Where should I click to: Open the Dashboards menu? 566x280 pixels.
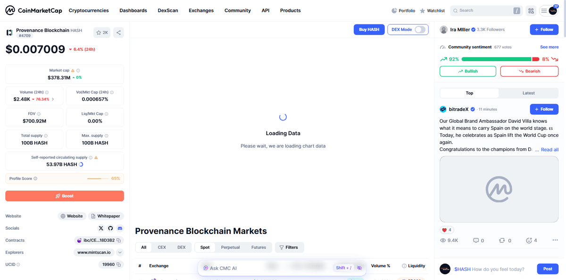tap(133, 10)
